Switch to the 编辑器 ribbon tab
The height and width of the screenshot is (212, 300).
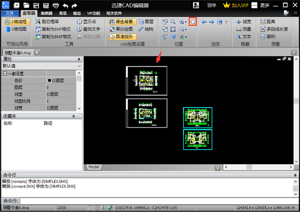coord(46,13)
